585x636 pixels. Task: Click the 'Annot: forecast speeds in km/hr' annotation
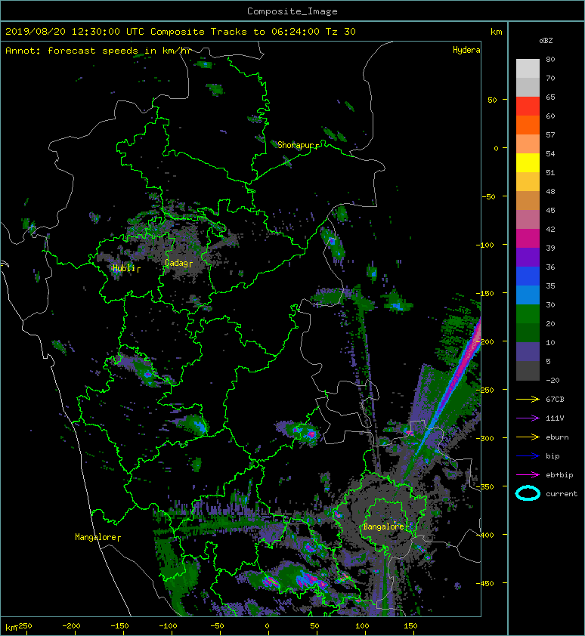(98, 51)
